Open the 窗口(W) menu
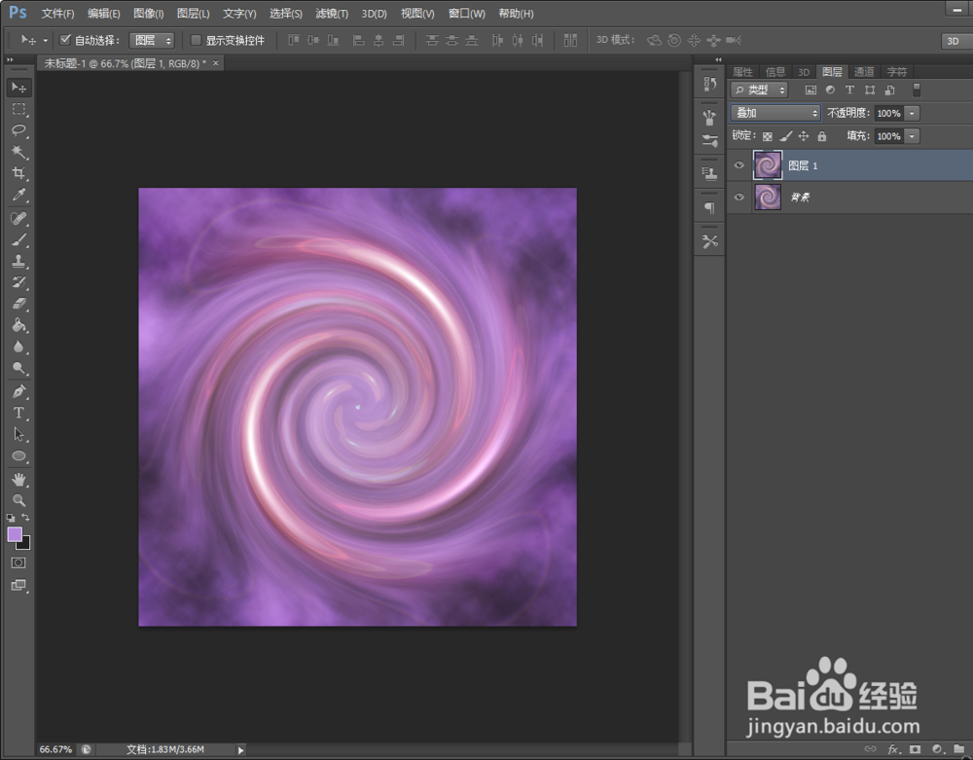Viewport: 973px width, 760px height. point(467,14)
